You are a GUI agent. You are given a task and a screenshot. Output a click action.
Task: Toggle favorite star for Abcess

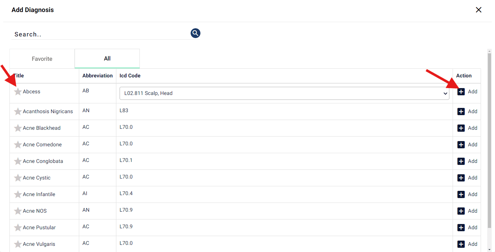point(18,92)
